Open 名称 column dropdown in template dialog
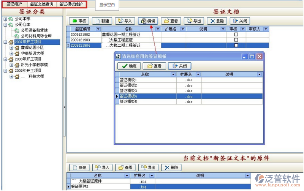Screen dimensions: 304x191 pyautogui.click(x=173, y=74)
